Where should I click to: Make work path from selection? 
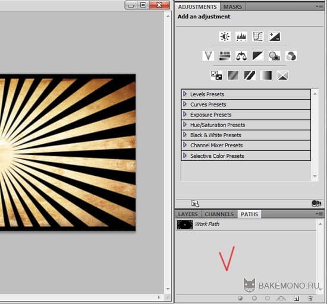[x=281, y=299]
